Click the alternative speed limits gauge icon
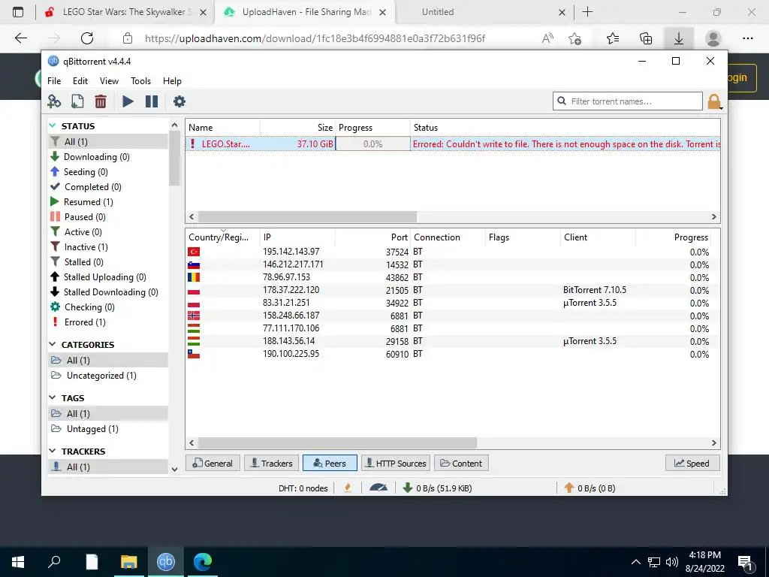Viewport: 769px width, 577px height. pos(378,488)
